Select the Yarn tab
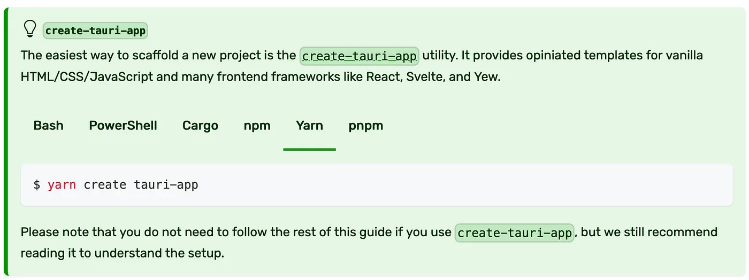The image size is (749, 280). pyautogui.click(x=310, y=126)
